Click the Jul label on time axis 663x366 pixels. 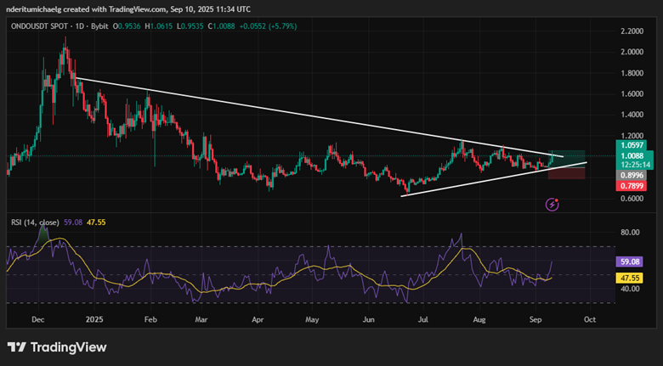[422, 319]
